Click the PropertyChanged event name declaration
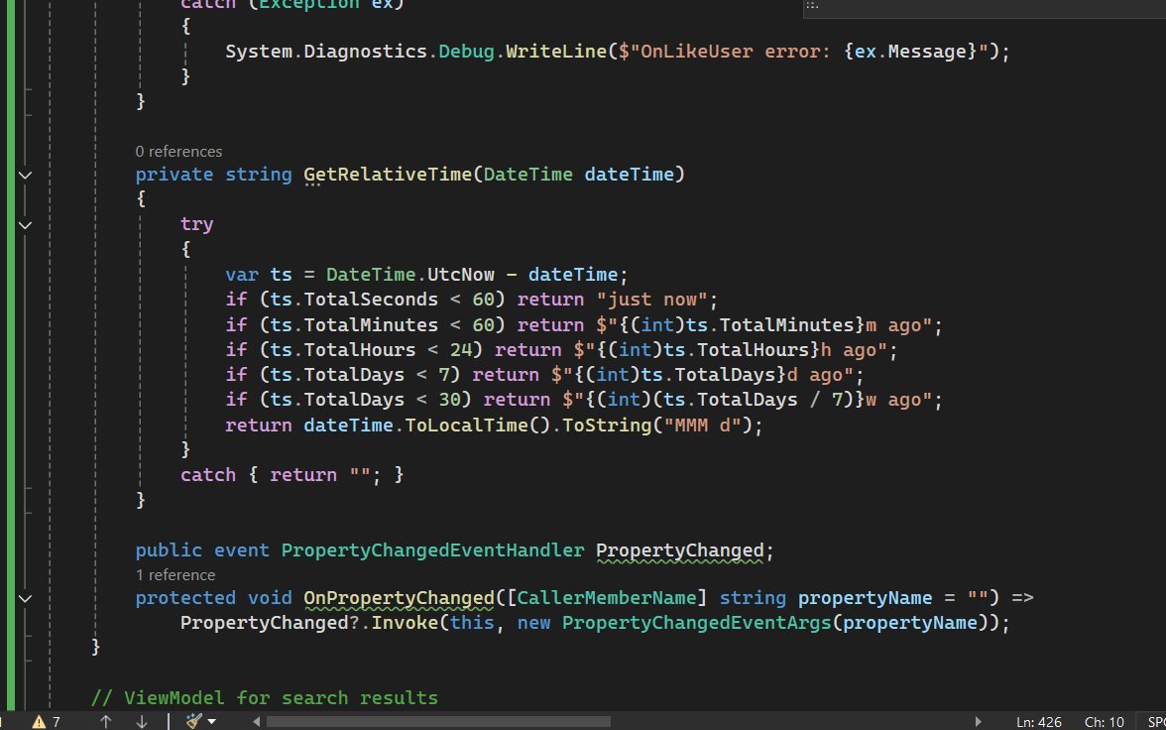The height and width of the screenshot is (730, 1166). coord(680,550)
